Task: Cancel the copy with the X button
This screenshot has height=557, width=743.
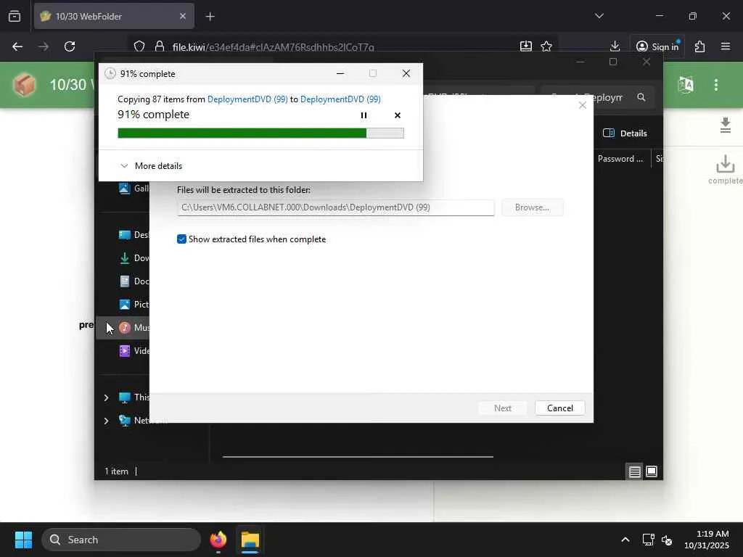Action: pyautogui.click(x=397, y=115)
